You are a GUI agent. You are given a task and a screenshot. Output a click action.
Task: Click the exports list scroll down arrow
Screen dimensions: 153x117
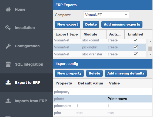point(150,54)
